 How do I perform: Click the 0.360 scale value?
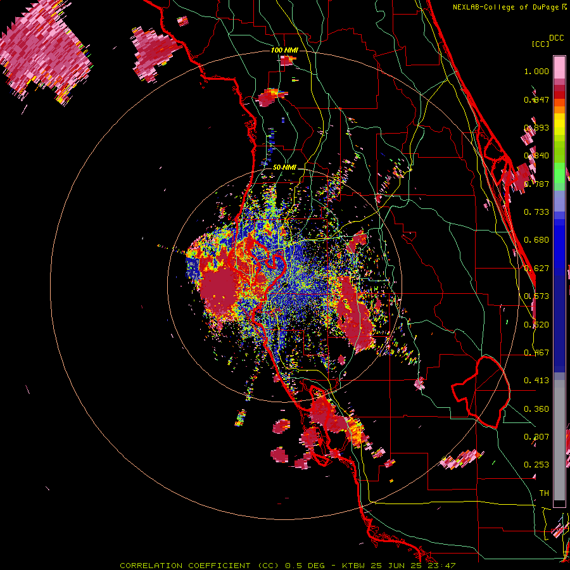click(536, 409)
